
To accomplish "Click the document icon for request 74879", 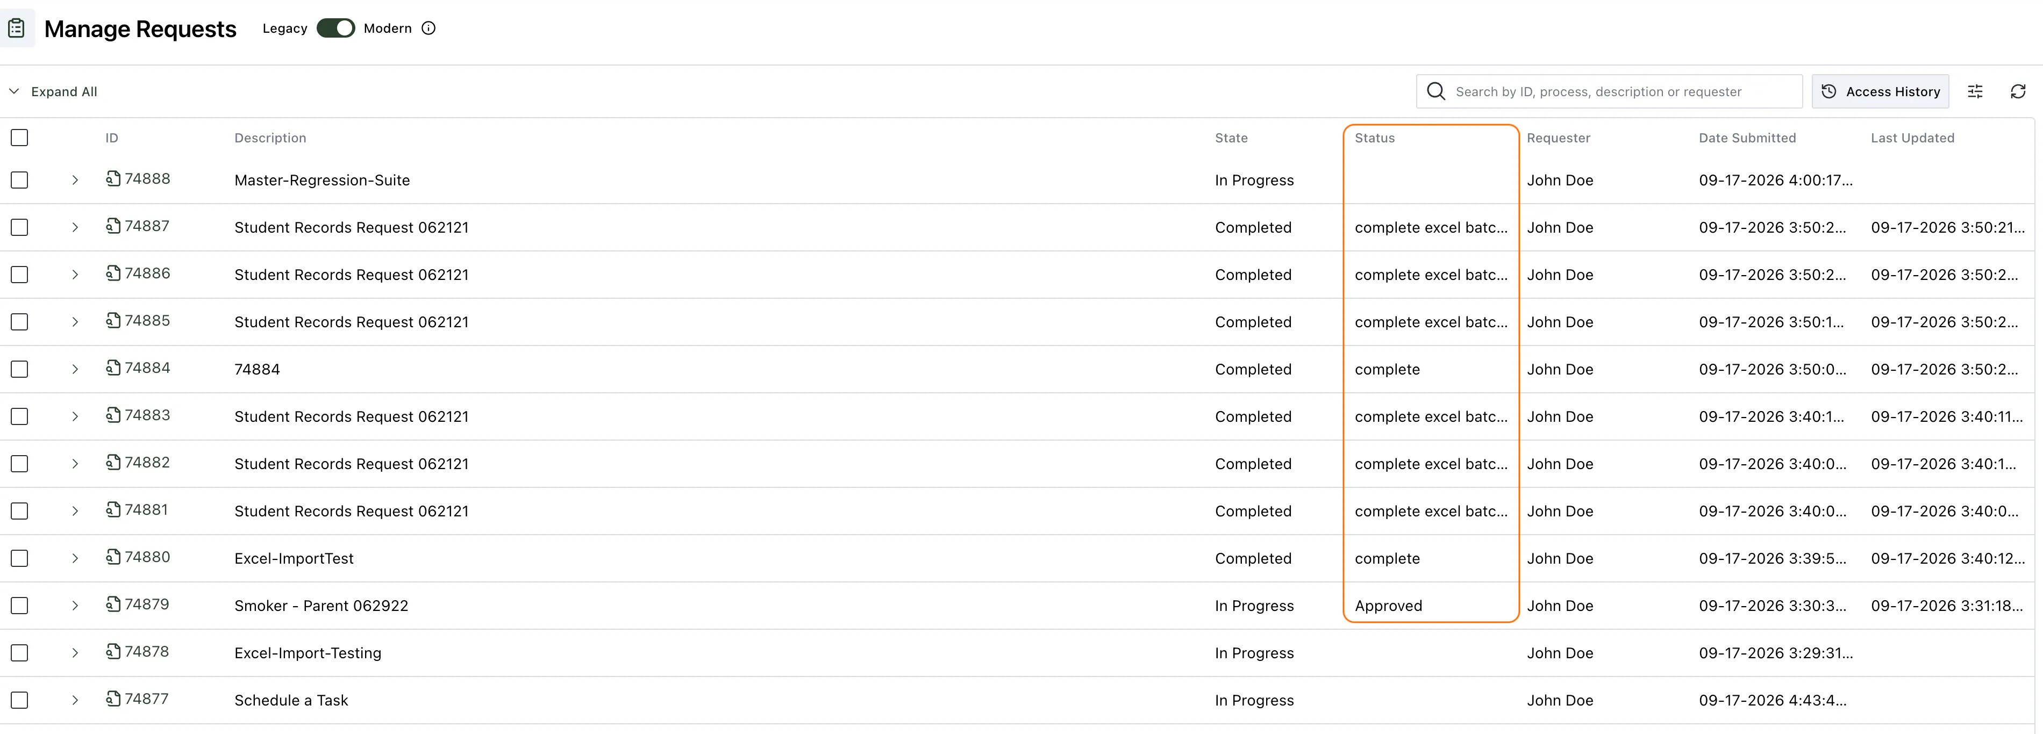I will (113, 604).
